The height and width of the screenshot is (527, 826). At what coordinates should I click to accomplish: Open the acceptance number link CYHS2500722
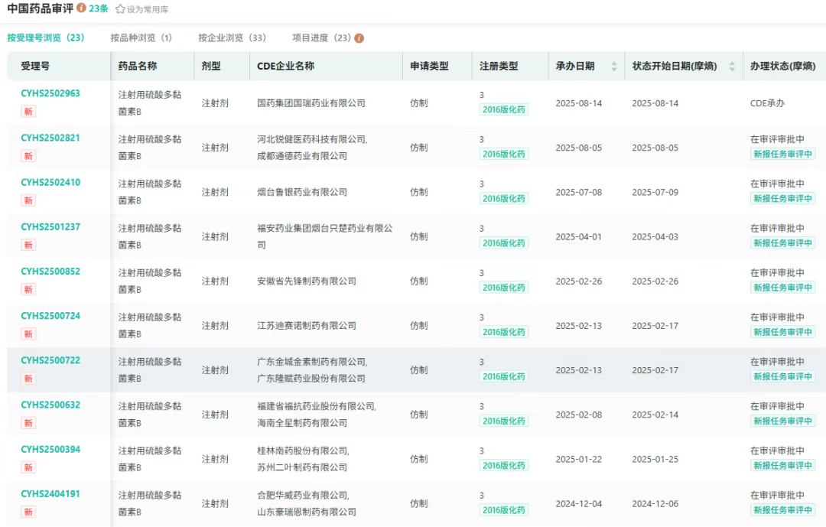[x=50, y=360]
